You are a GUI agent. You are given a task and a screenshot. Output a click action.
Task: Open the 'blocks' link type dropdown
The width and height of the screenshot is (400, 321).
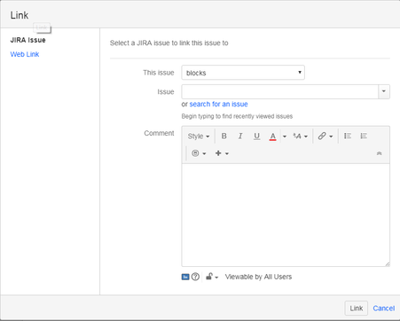(x=243, y=73)
